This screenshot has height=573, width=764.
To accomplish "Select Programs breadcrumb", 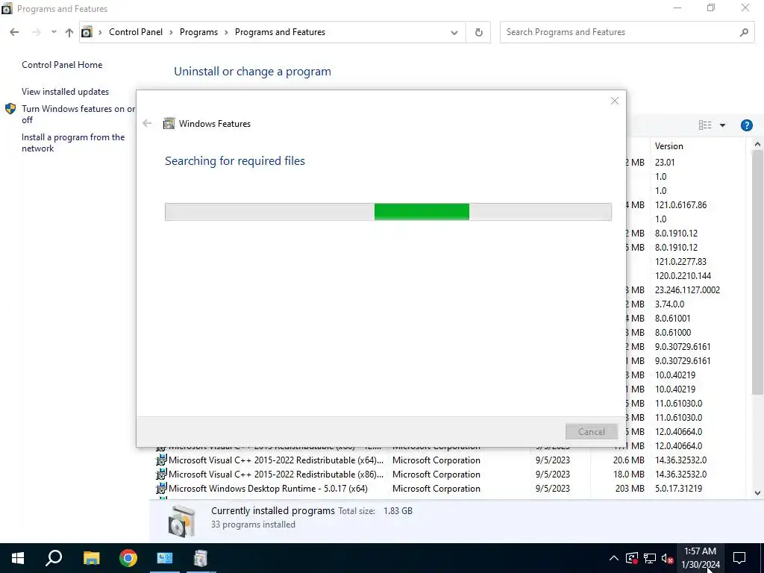I will coord(198,32).
